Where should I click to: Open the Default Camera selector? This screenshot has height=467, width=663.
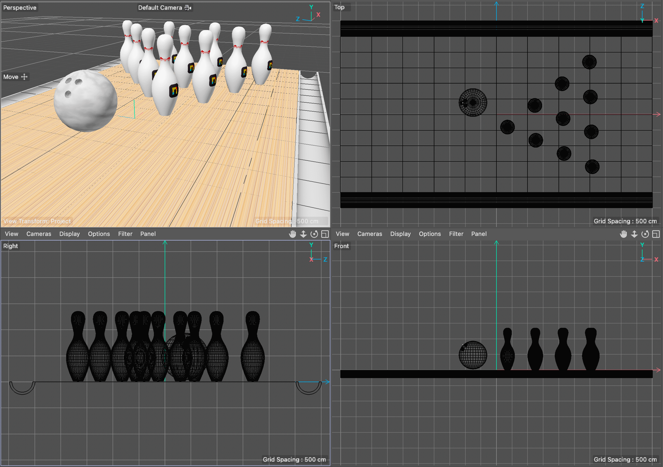(161, 8)
